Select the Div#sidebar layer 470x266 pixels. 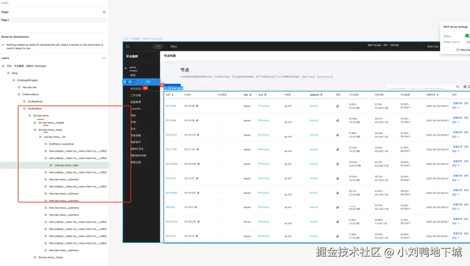(x=35, y=109)
